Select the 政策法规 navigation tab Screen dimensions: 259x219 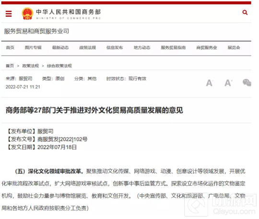(x=88, y=48)
